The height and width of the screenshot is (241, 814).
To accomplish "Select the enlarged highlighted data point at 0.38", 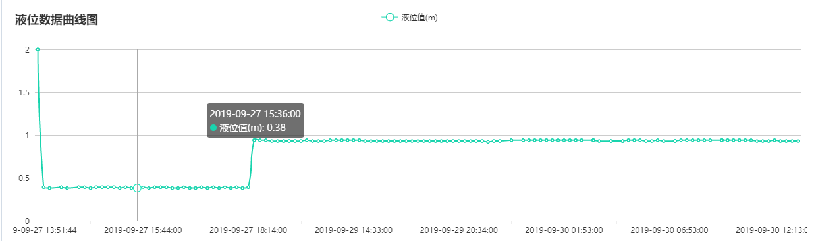I will [x=137, y=188].
